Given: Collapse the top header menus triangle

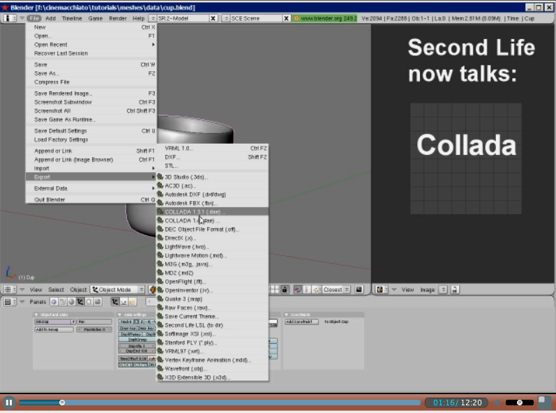Looking at the screenshot, I should [x=22, y=18].
